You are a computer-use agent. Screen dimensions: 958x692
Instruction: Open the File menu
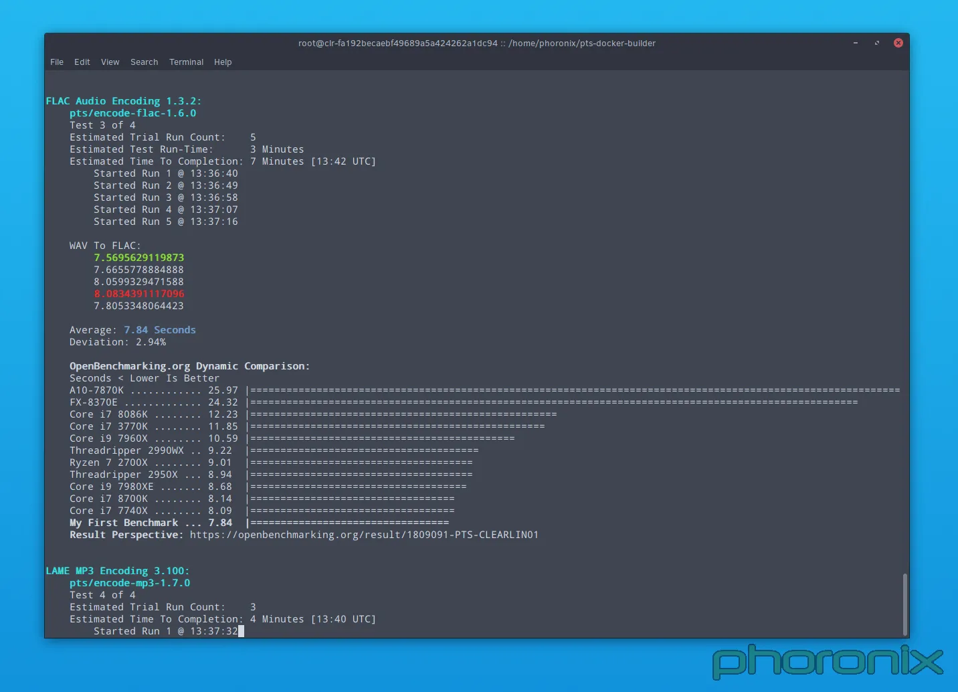tap(57, 62)
